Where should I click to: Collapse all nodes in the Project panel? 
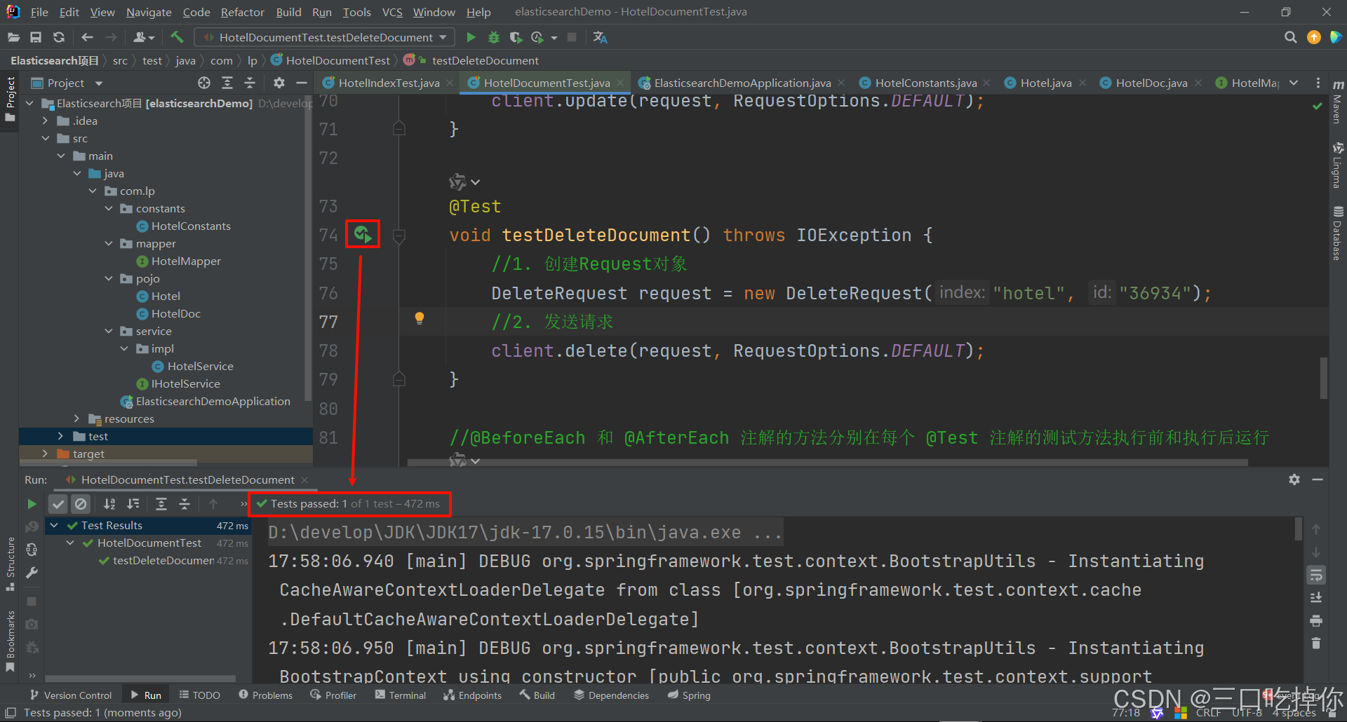(x=250, y=83)
